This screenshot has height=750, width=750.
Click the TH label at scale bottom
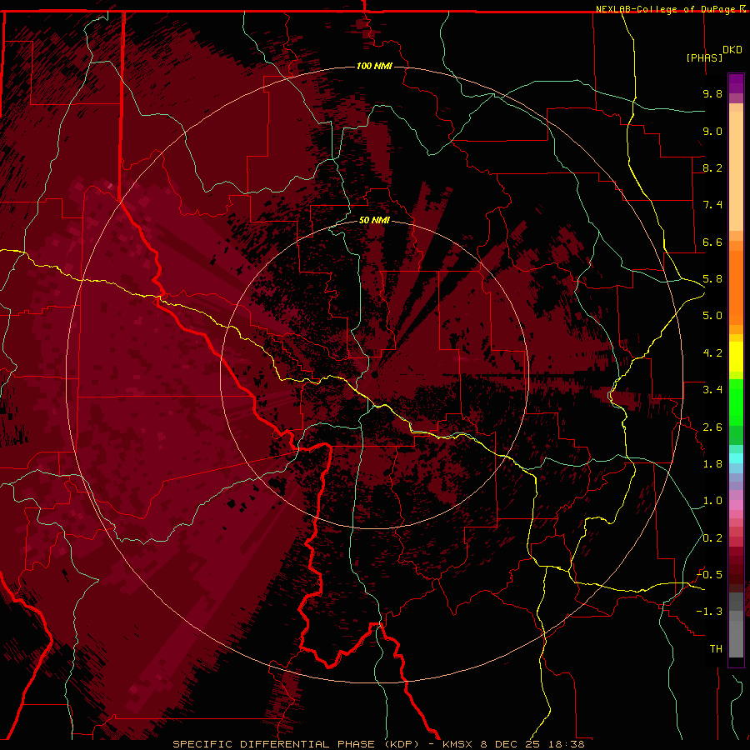click(716, 649)
